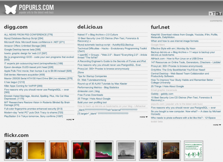Open 'It has begun [1210]' link
Screen dimensions: 223x162
[14, 82]
